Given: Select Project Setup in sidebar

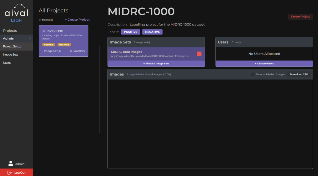Looking at the screenshot, I should 12,46.
